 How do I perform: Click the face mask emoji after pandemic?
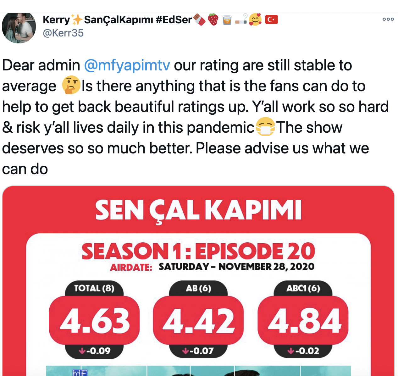[x=265, y=127]
